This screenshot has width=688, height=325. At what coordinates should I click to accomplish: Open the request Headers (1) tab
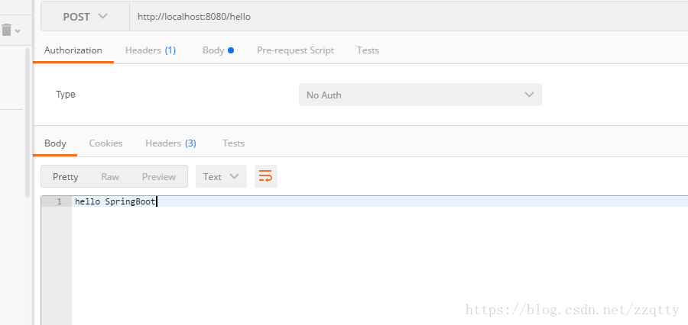point(151,50)
